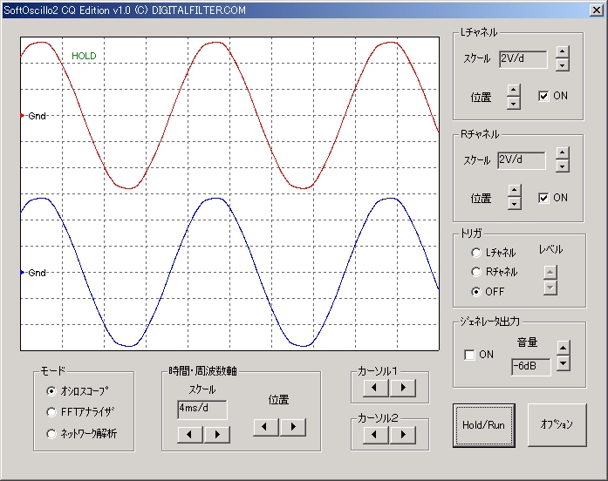Click the L channel scale up arrow
608x481 pixels.
point(563,52)
